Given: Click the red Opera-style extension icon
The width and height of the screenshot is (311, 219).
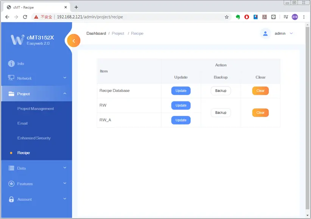Looking at the screenshot, I should tap(247, 17).
